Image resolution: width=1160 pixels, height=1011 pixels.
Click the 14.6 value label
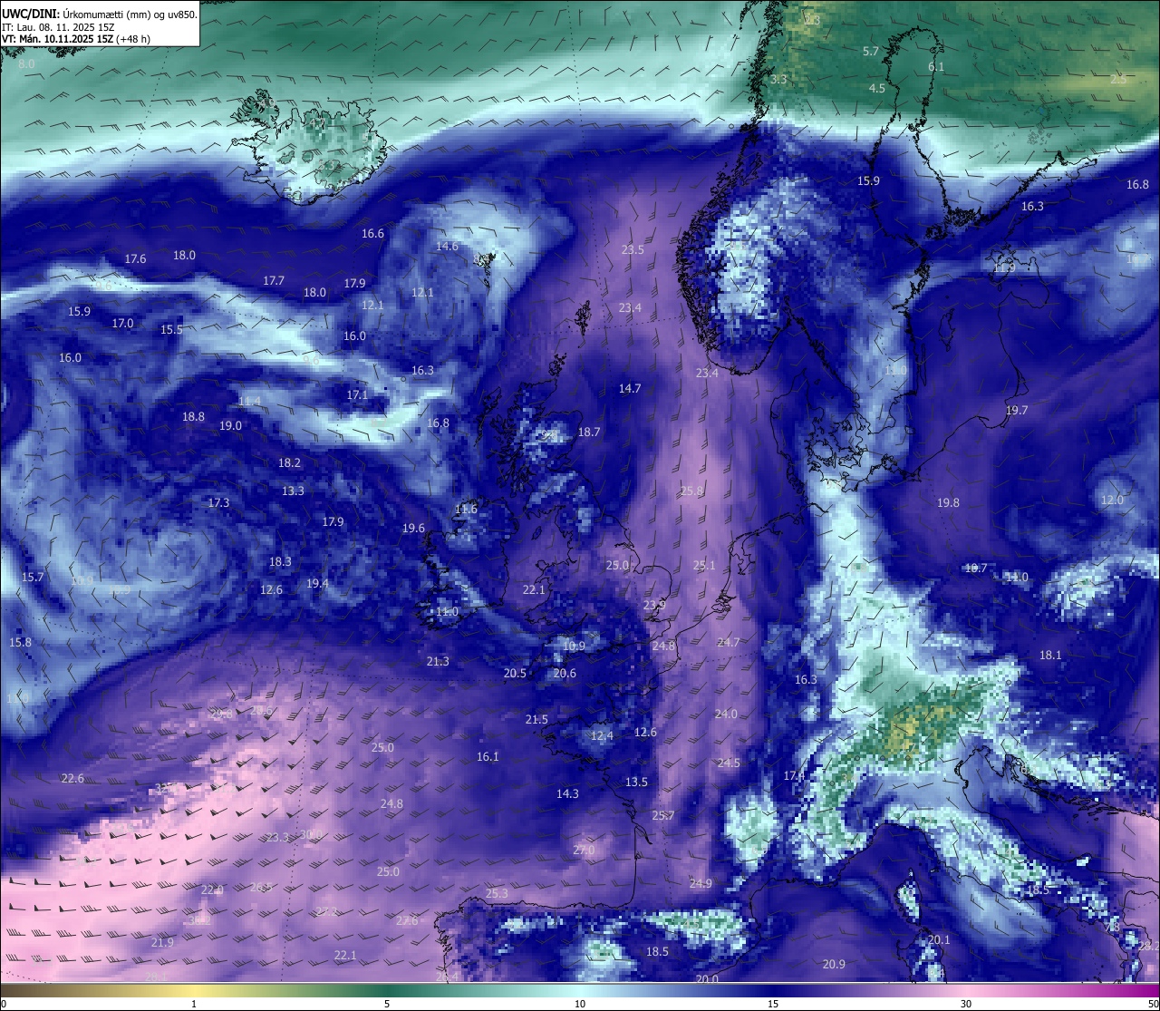coord(447,246)
